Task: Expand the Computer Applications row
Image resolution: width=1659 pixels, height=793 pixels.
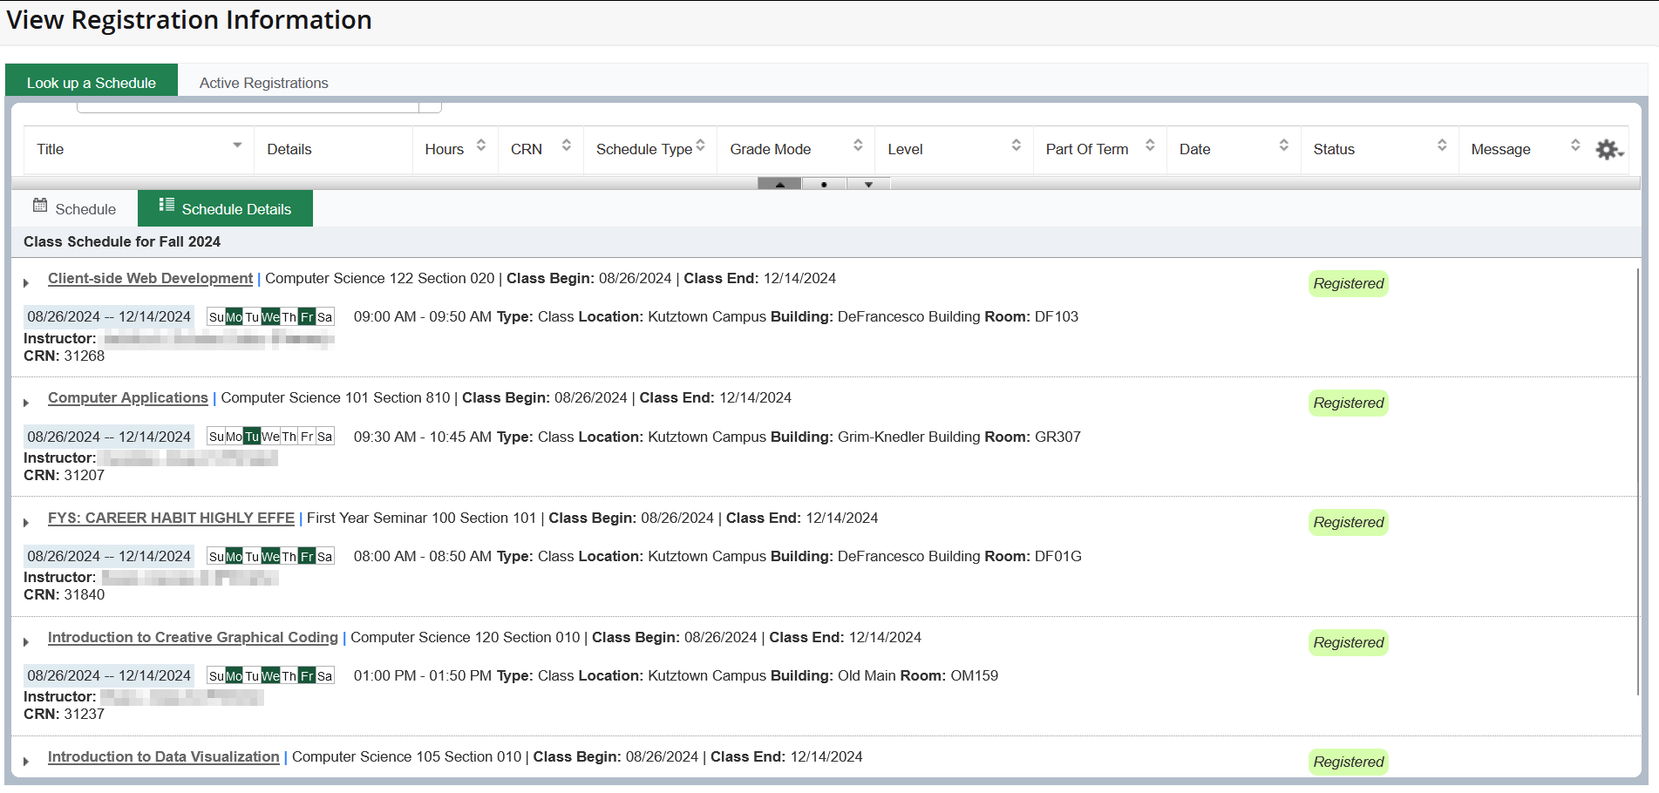Action: pos(26,403)
